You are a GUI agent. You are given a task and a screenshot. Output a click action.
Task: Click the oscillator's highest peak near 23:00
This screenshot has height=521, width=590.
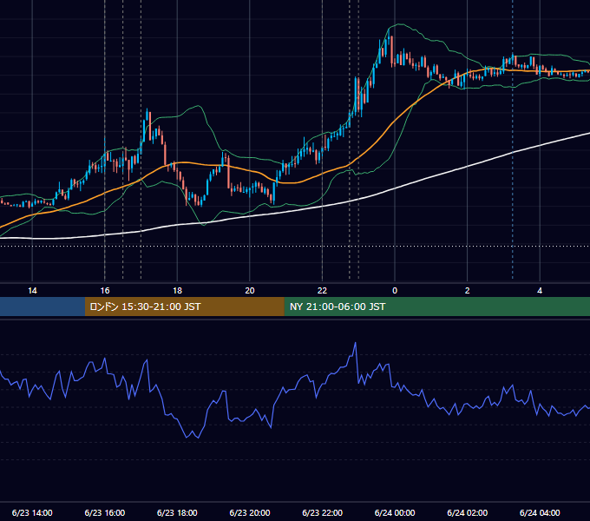pyautogui.click(x=355, y=343)
